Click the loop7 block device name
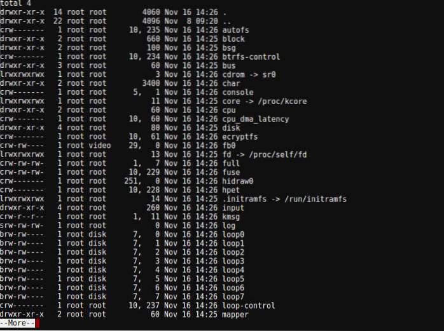 pos(233,297)
